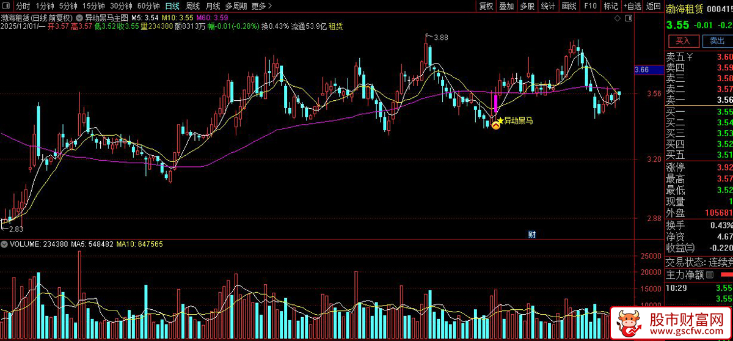Viewport: 733px width, 341px height.
Task: Toggle the 主力净额 checkbox icon
Action: click(x=709, y=275)
